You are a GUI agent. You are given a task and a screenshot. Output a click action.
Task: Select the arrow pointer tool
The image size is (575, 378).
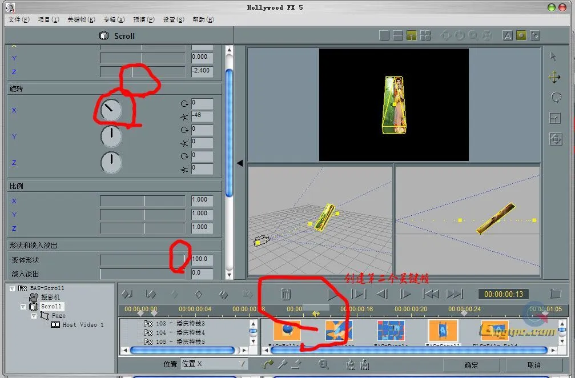pos(553,57)
